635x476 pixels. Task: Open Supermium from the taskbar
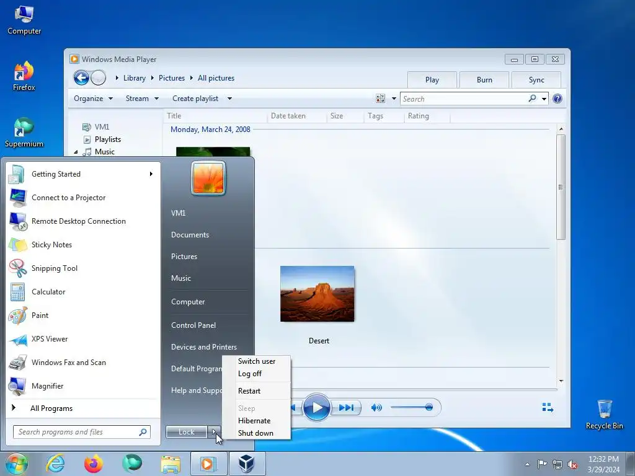132,464
